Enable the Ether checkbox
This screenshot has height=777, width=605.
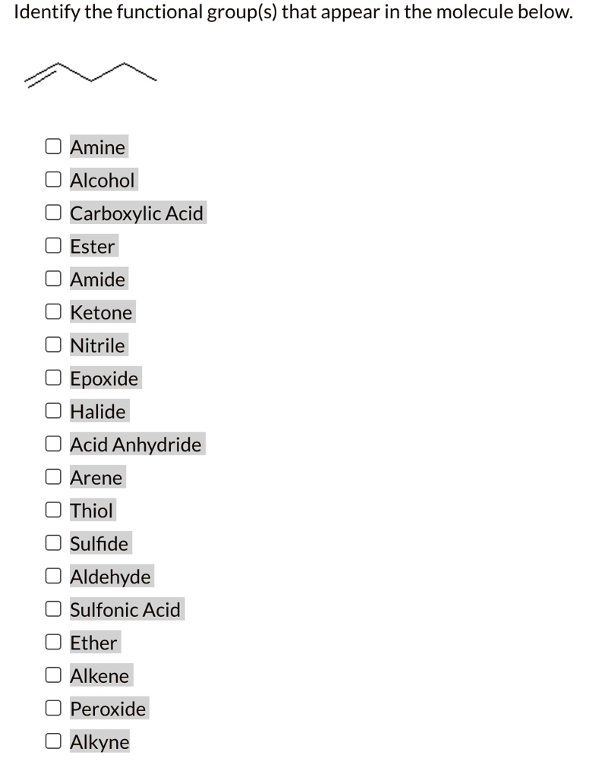(52, 643)
